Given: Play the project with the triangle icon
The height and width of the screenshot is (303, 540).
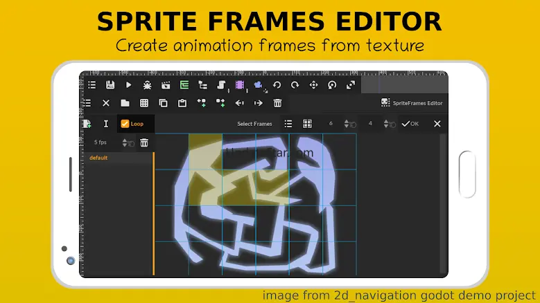Looking at the screenshot, I should coord(128,84).
